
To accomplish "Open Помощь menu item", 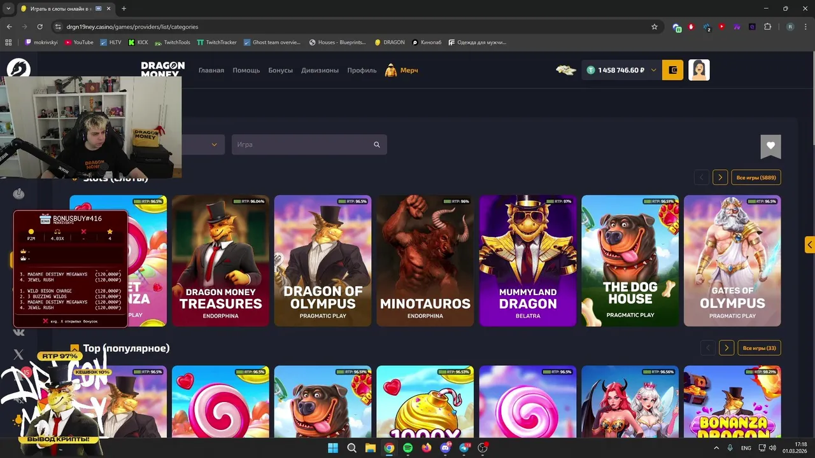I will click(x=246, y=70).
